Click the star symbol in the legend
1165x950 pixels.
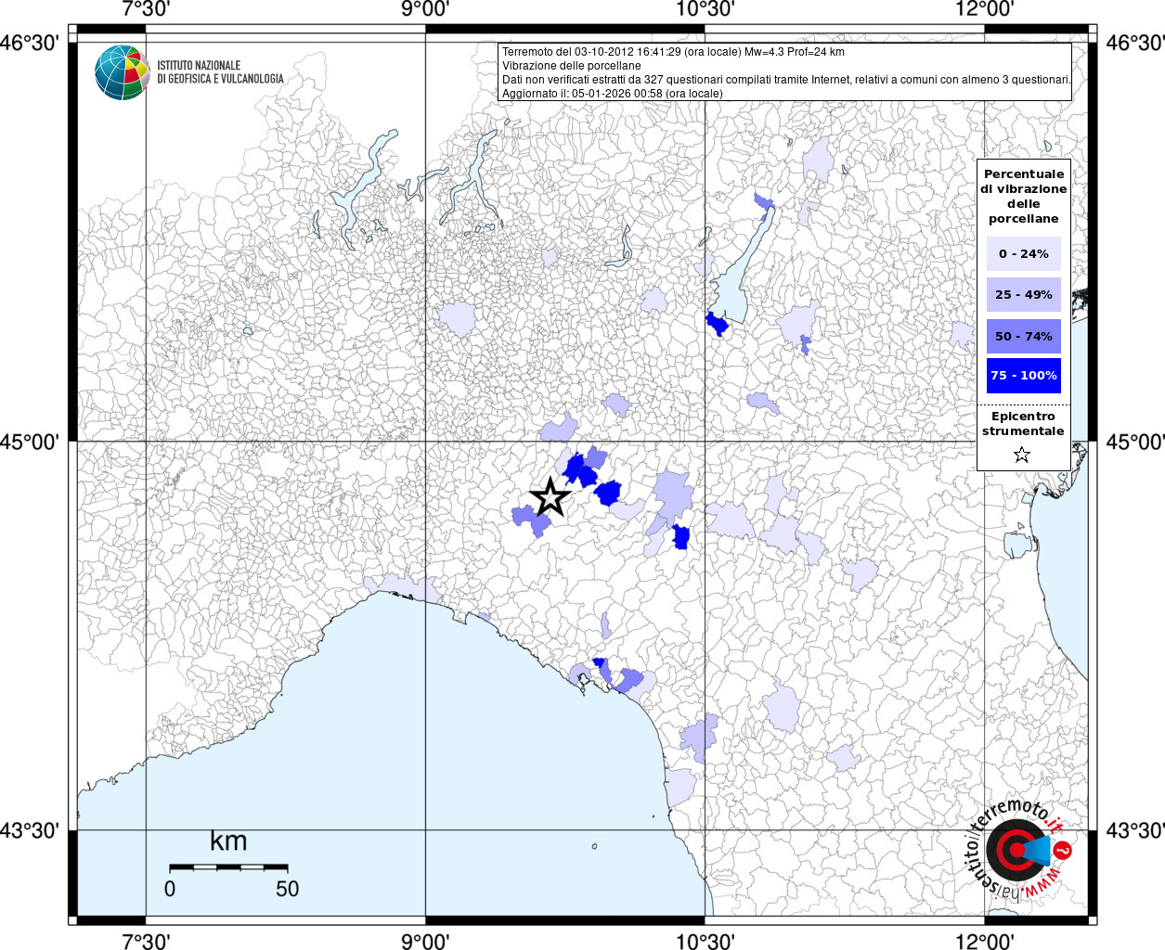tap(1022, 455)
